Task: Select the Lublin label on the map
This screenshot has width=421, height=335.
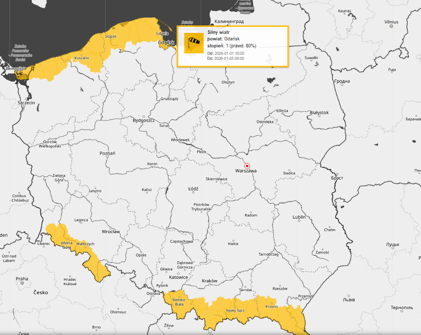Action: tap(299, 217)
